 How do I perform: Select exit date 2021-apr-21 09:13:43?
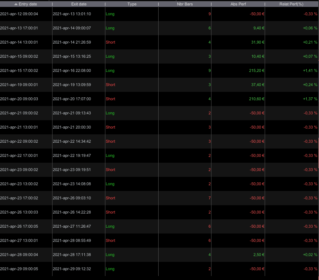pyautogui.click(x=72, y=113)
